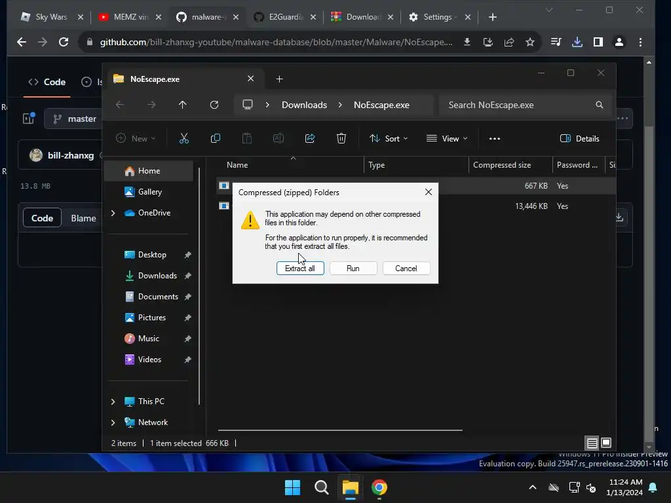
Task: Click Chrome's back navigation arrow
Action: coord(22,42)
